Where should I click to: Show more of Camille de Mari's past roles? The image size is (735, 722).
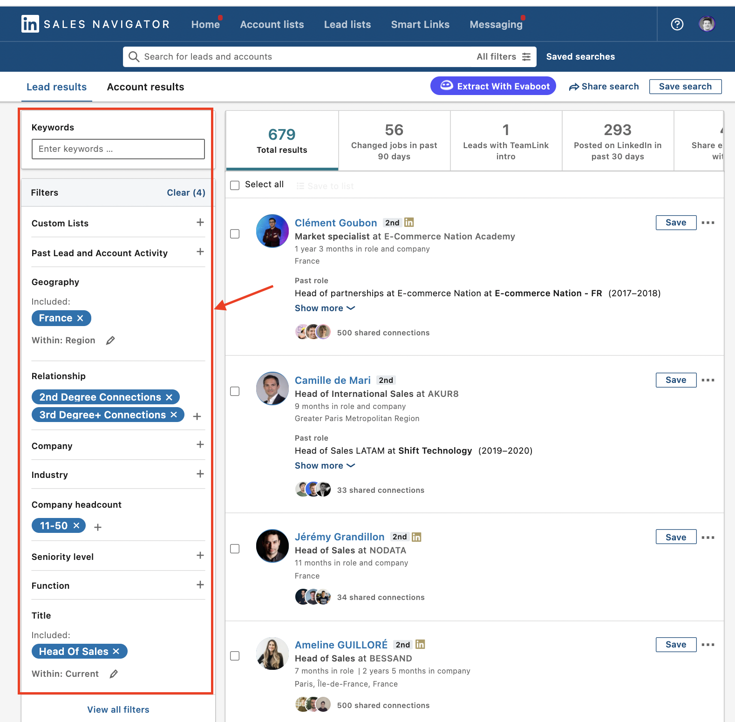325,465
